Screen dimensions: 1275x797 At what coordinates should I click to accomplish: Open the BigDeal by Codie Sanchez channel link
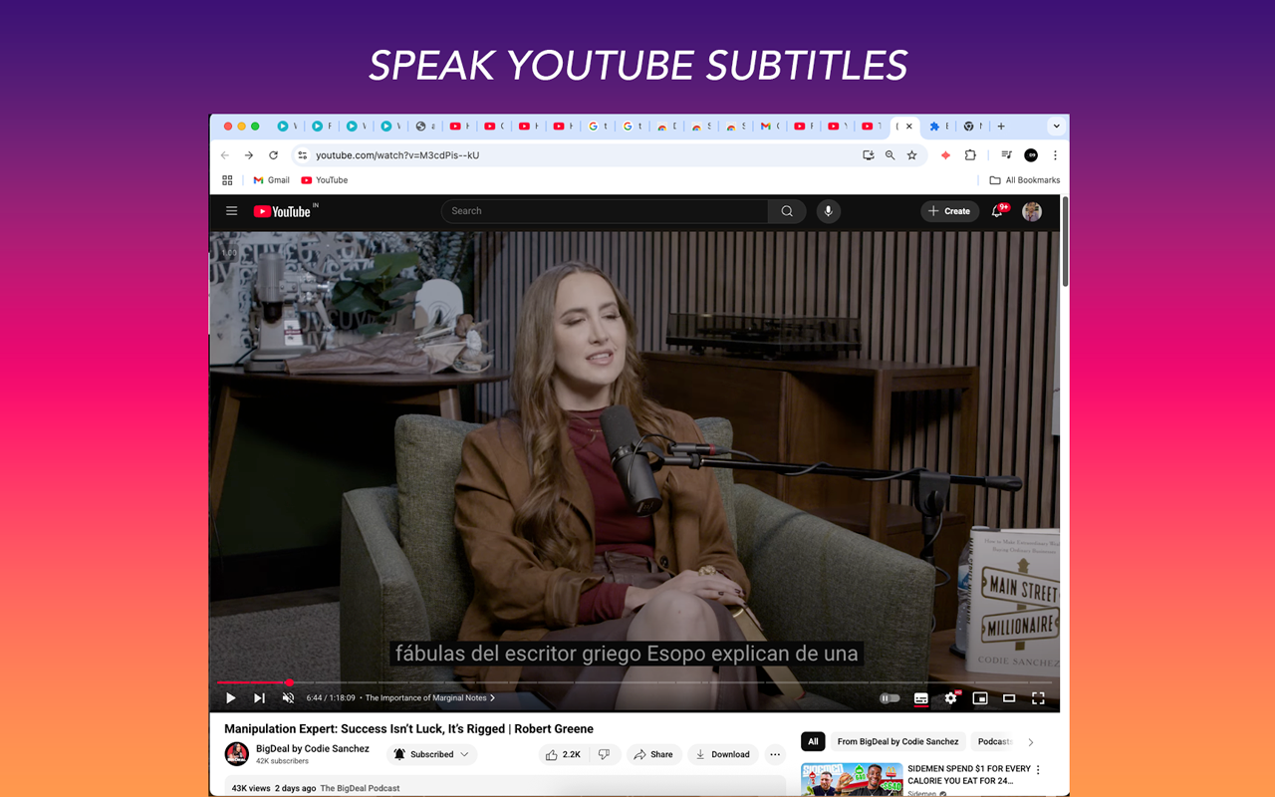[x=313, y=748]
